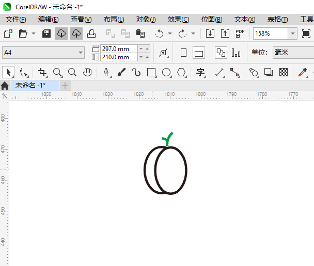Open the 布局(L) menu
This screenshot has width=314, height=266.
coord(114,20)
